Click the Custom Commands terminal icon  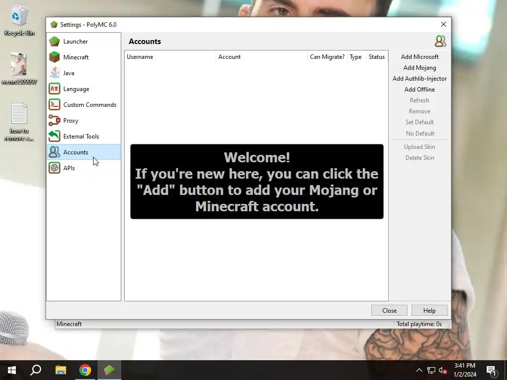coord(54,105)
